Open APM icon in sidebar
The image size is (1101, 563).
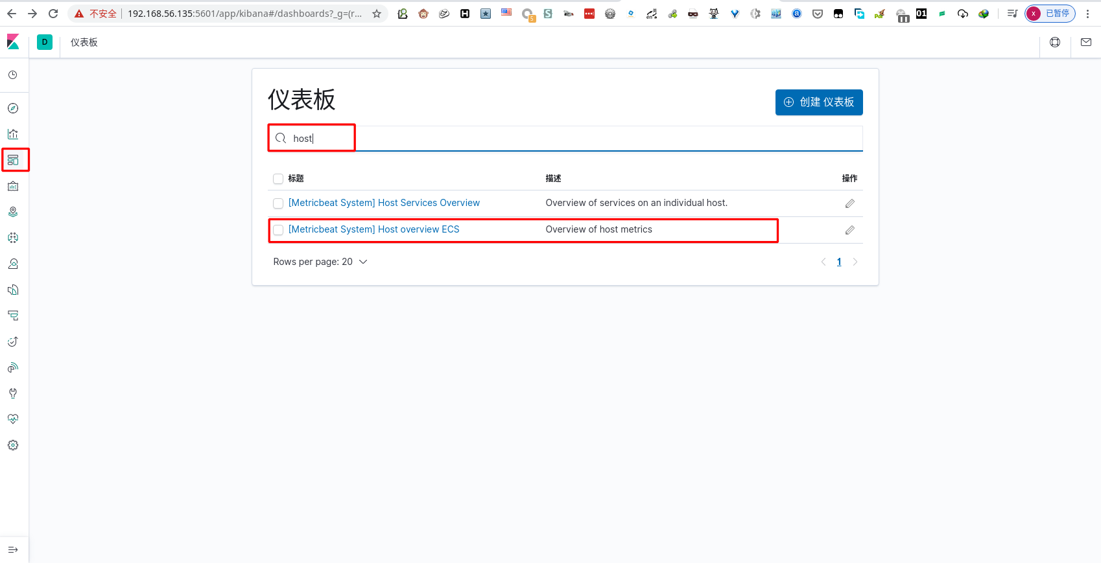point(13,316)
